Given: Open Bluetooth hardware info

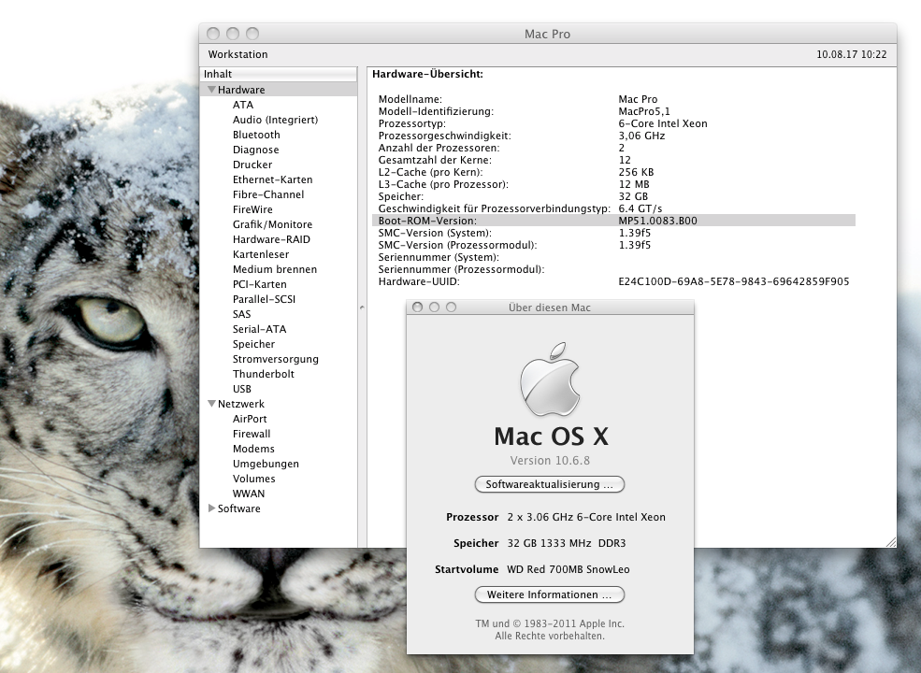Looking at the screenshot, I should (x=256, y=135).
